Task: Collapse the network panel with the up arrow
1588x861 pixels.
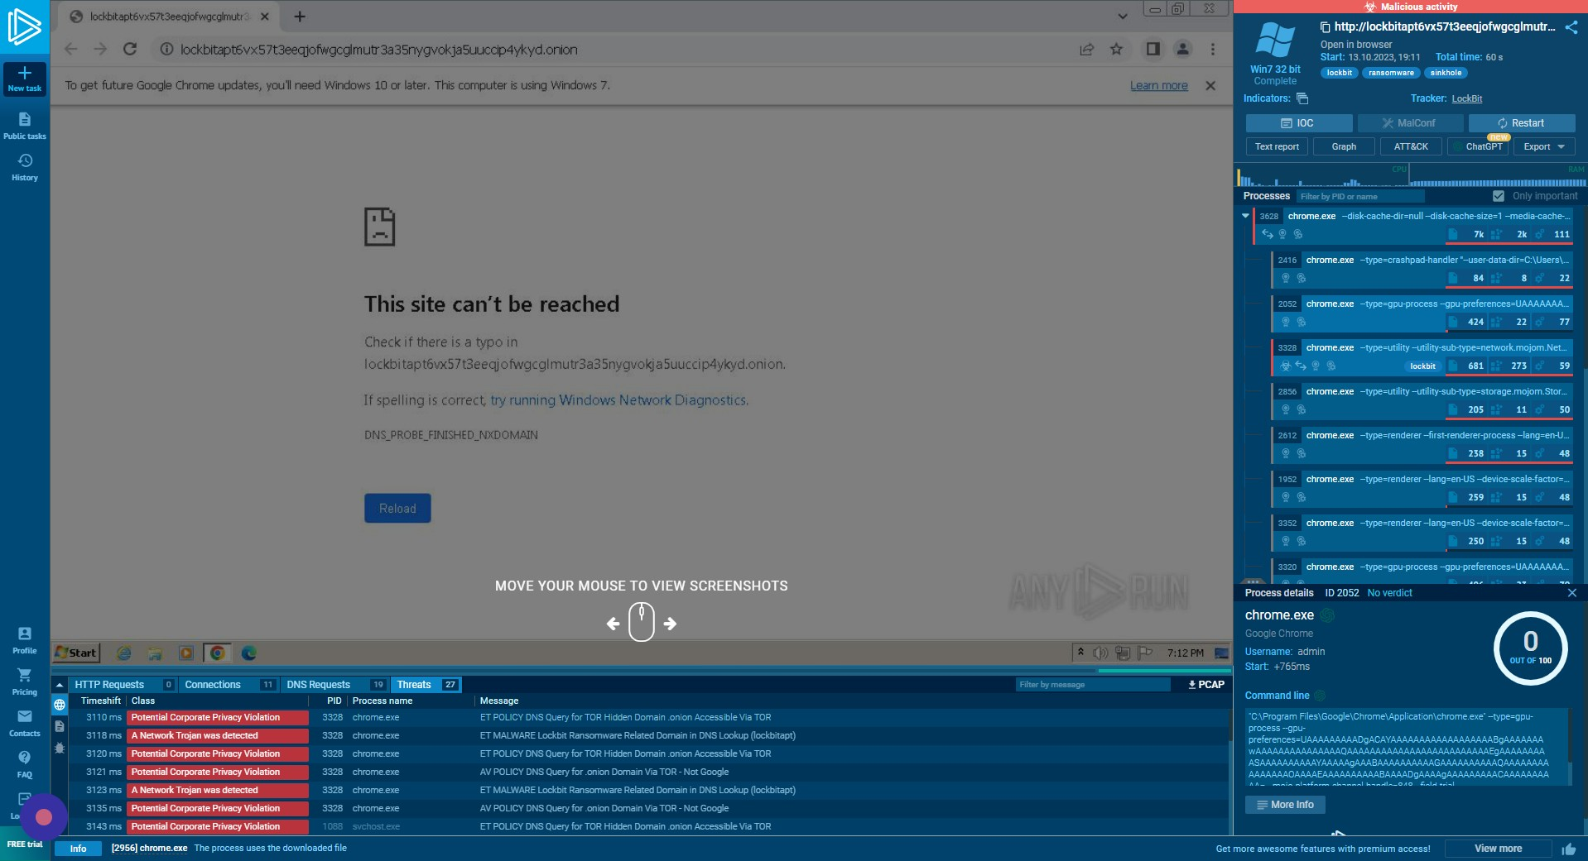Action: (x=60, y=685)
